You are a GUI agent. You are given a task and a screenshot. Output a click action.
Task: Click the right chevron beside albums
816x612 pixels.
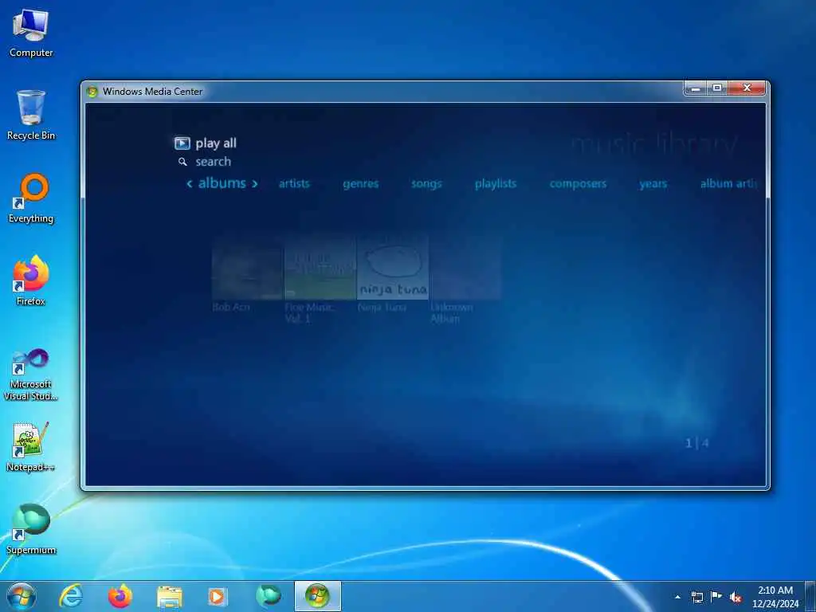[x=254, y=184]
